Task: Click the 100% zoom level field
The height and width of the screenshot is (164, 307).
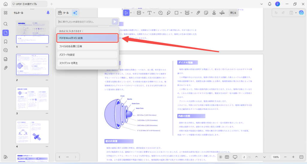Action: click(276, 157)
